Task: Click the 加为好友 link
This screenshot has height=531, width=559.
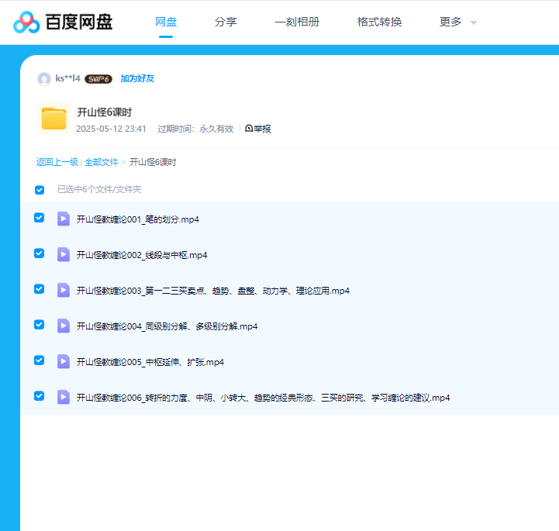Action: 137,79
